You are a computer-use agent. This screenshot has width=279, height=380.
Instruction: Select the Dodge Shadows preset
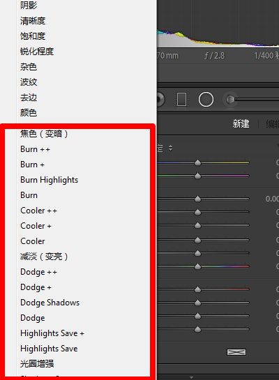[50, 303]
